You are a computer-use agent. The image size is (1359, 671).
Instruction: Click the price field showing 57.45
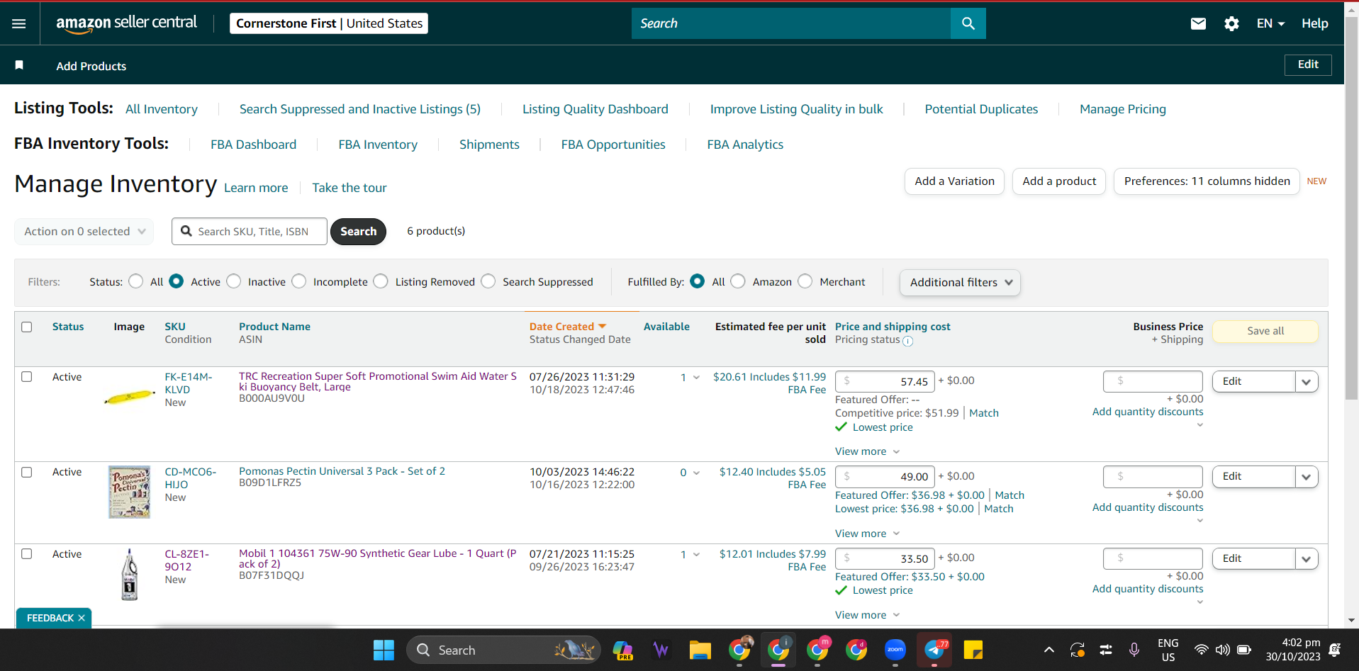[885, 381]
